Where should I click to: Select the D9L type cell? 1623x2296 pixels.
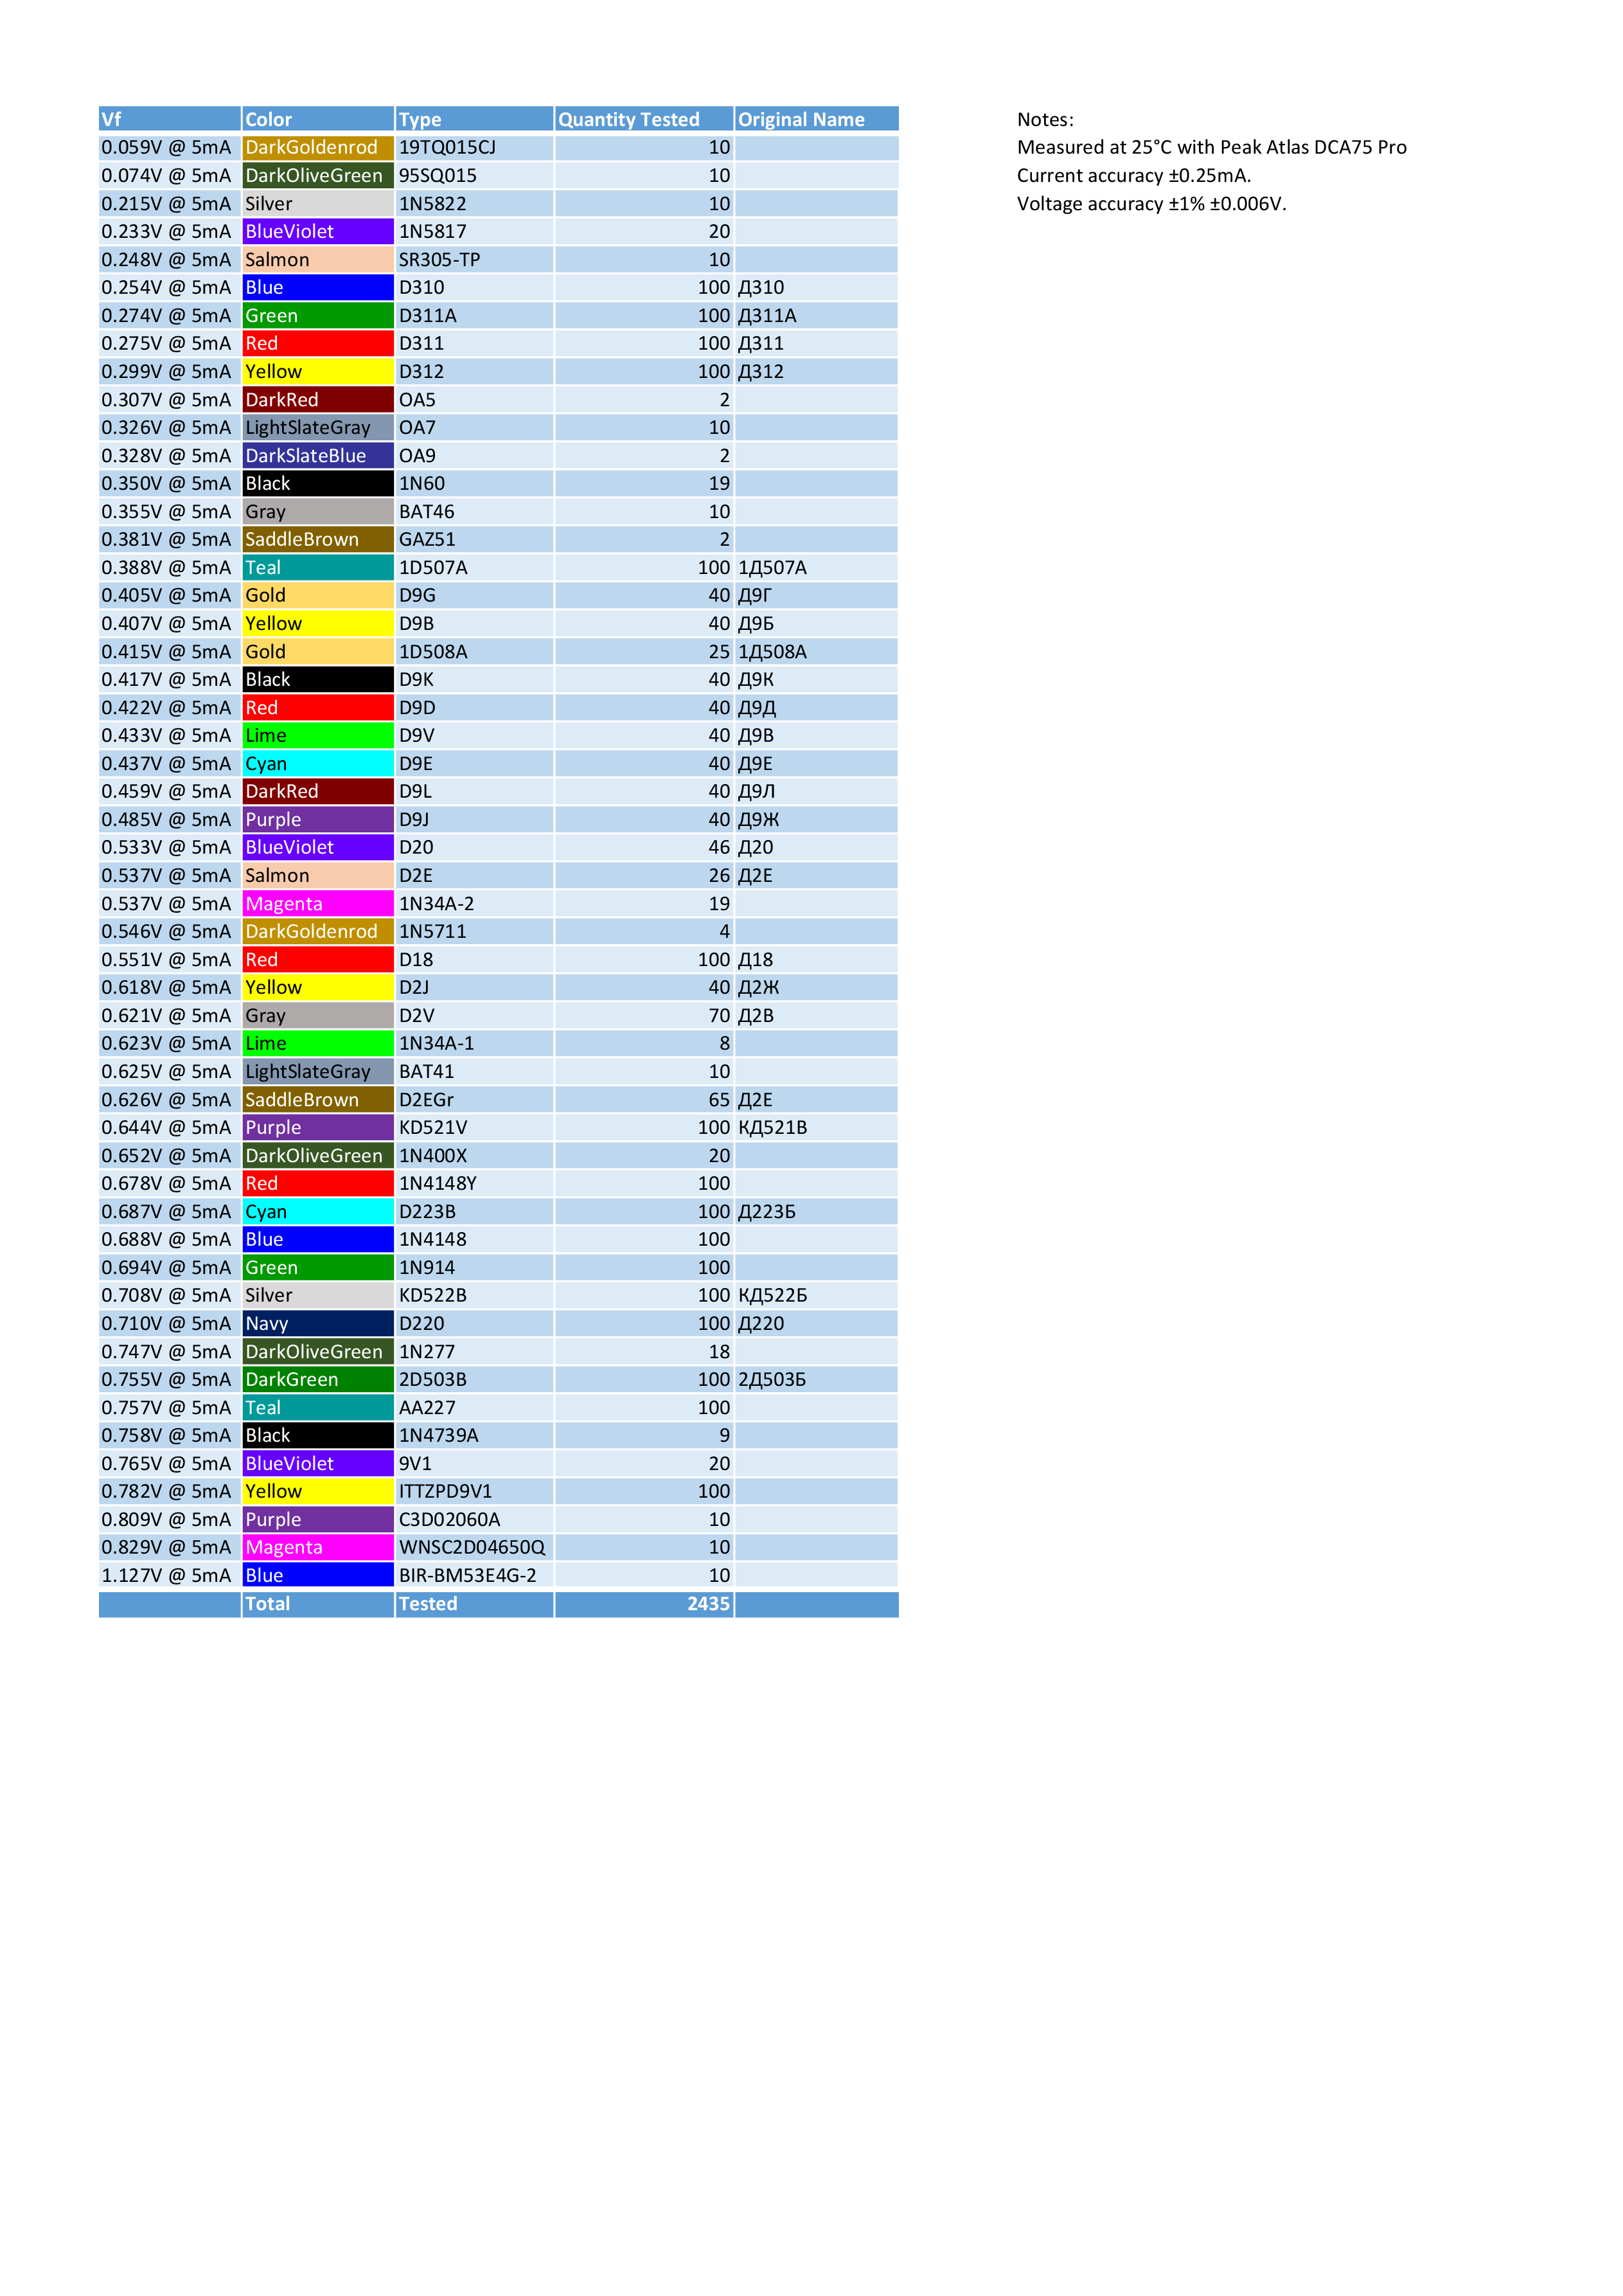point(475,791)
